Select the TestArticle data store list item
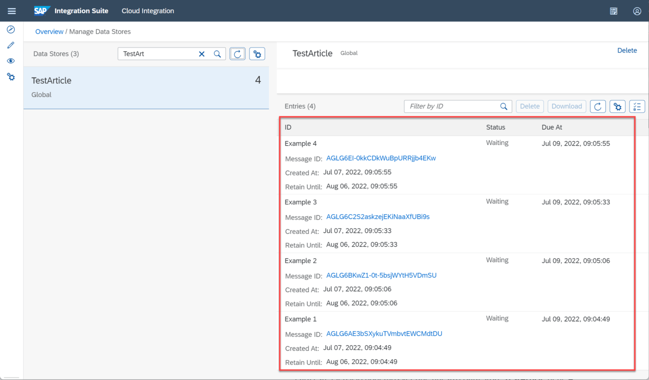649x380 pixels. pyautogui.click(x=146, y=88)
